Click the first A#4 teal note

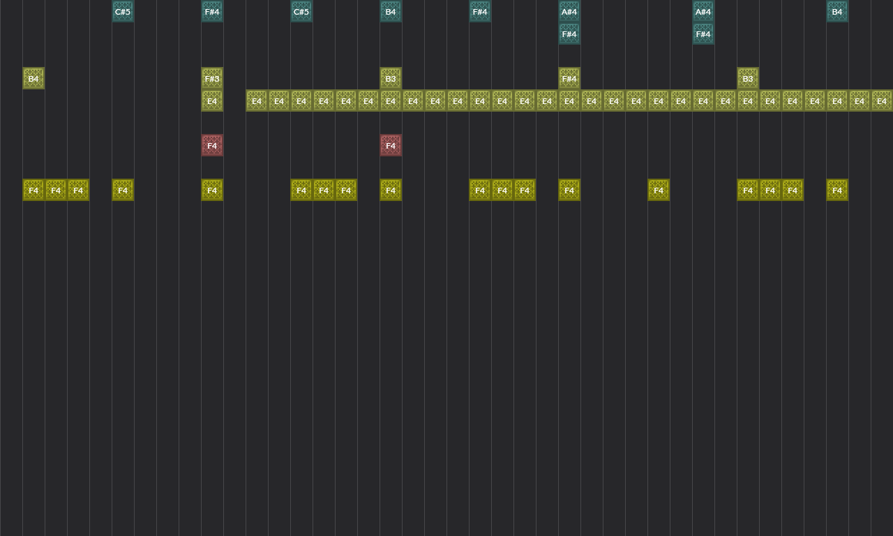click(569, 11)
